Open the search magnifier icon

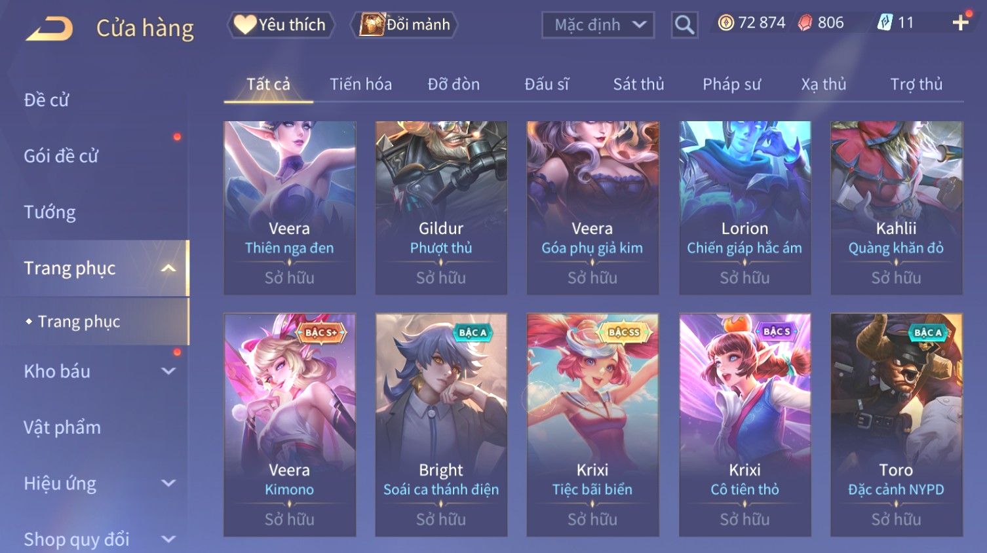click(x=684, y=25)
